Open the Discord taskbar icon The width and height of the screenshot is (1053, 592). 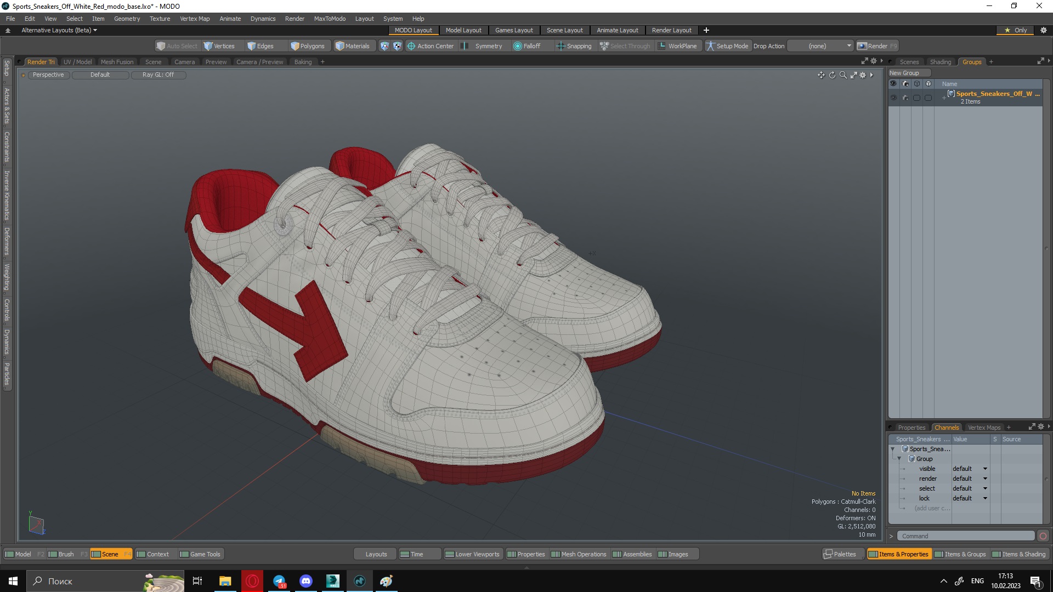click(x=306, y=581)
